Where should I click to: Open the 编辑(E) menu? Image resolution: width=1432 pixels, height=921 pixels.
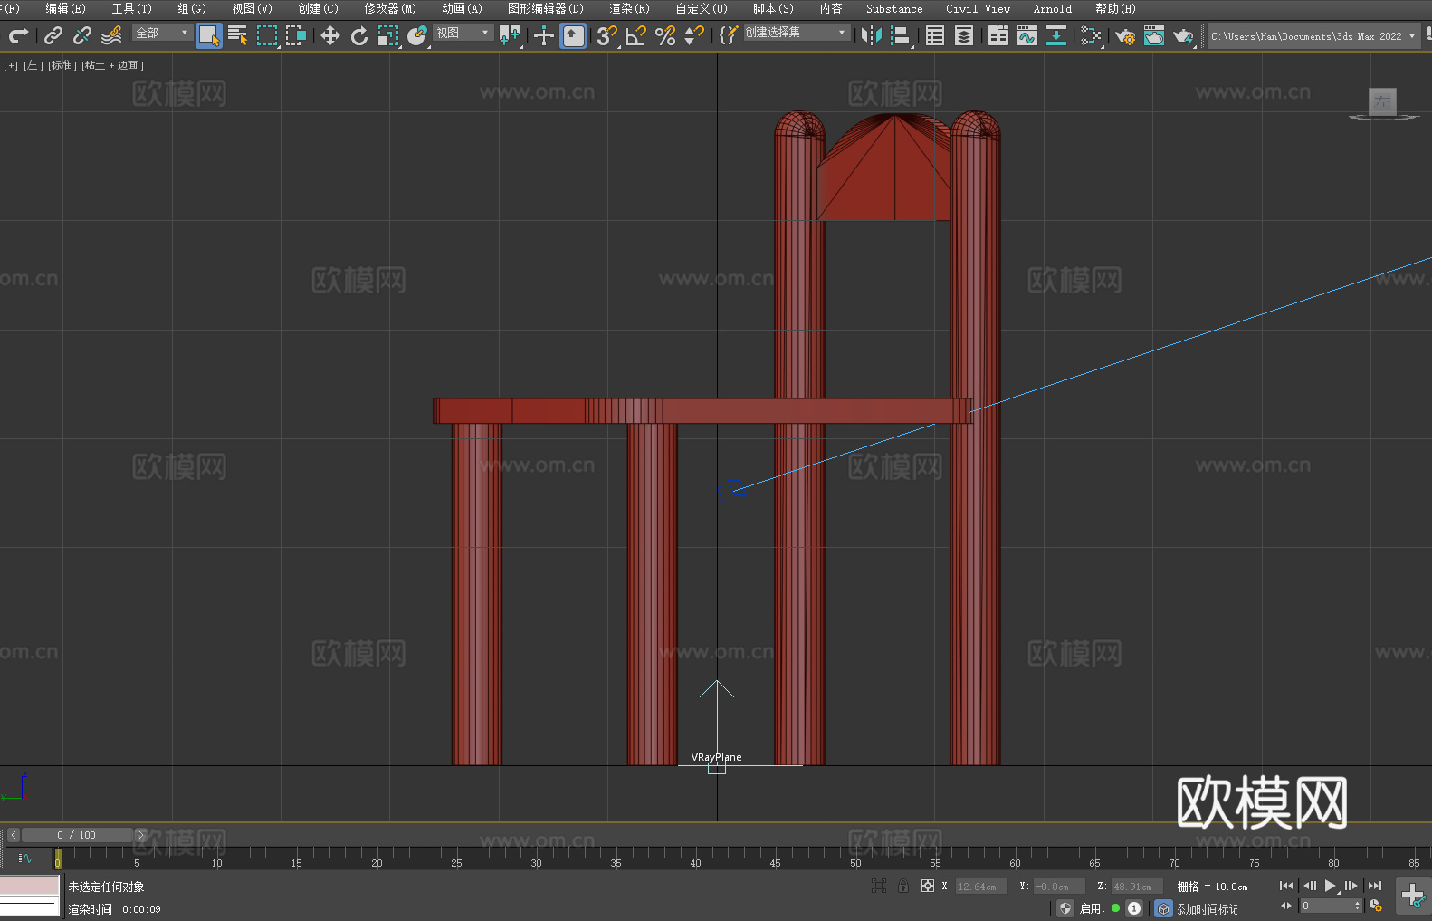point(65,8)
